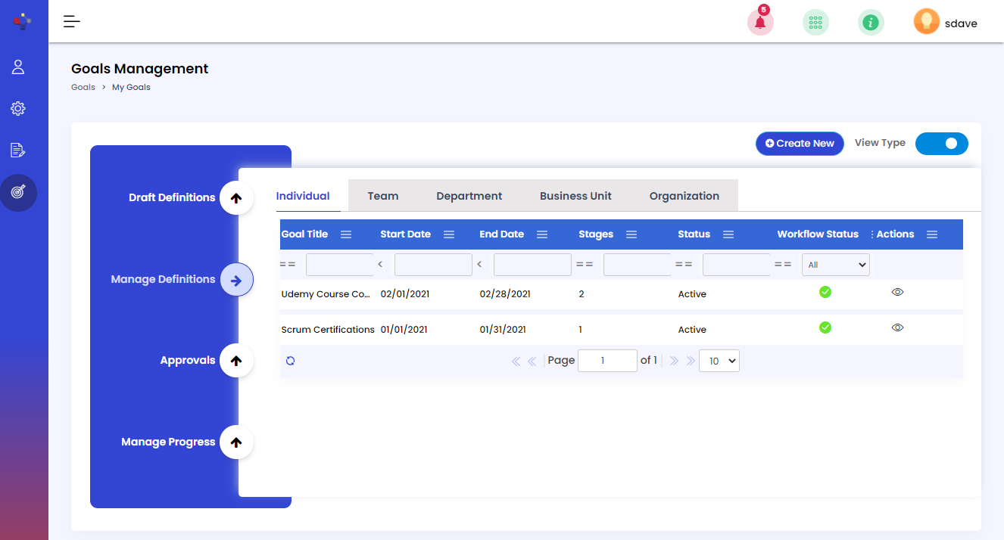This screenshot has height=540, width=1004.
Task: Click the green apps grid icon
Action: click(x=815, y=23)
